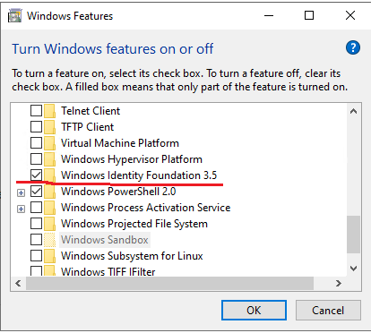Image resolution: width=371 pixels, height=333 pixels.
Task: Enable the Windows Subsystem for Linux checkbox
Action: point(36,256)
